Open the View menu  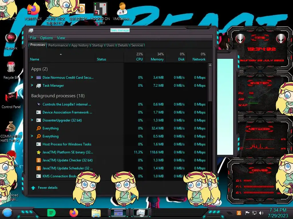61,38
